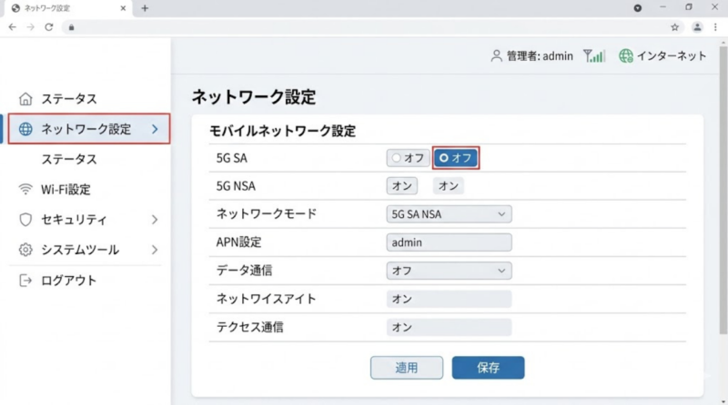Click the borderless 5G NSA オン option
Screen dimensions: 728x405
pyautogui.click(x=448, y=186)
